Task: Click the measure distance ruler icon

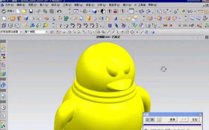Action: pyautogui.click(x=200, y=11)
